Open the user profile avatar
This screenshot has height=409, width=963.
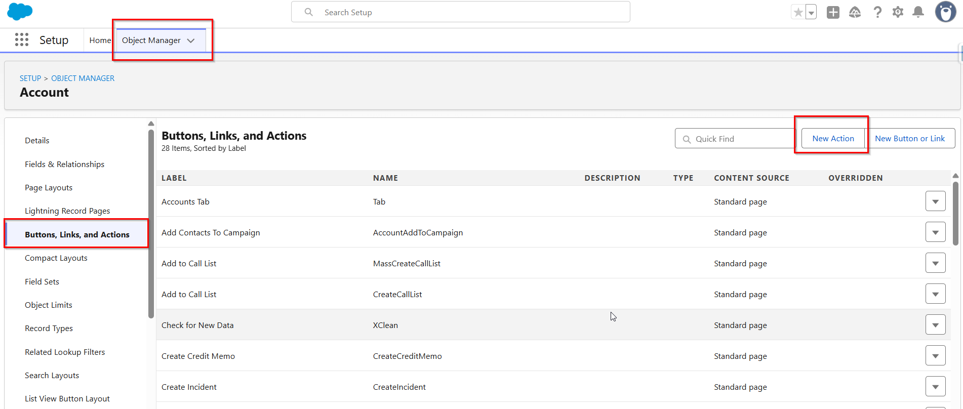click(945, 12)
